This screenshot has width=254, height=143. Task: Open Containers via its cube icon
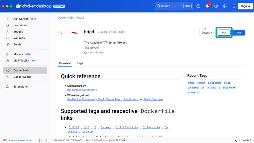[8, 25]
